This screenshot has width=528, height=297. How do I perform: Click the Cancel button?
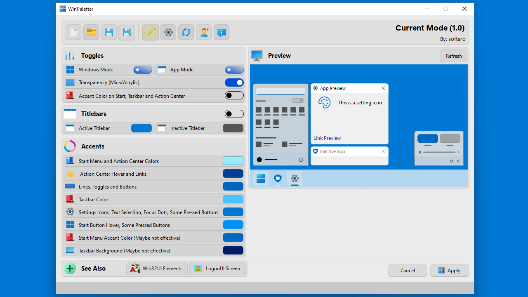408,271
